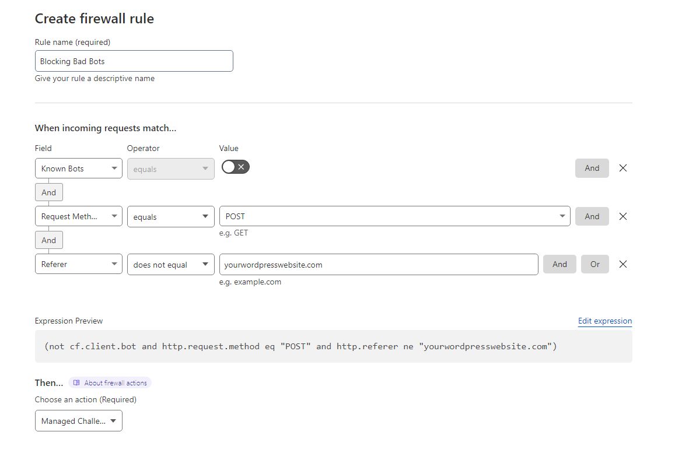Screen dimensions: 675x453
Task: Click 'When incoming requests match...' heading
Action: coord(106,128)
